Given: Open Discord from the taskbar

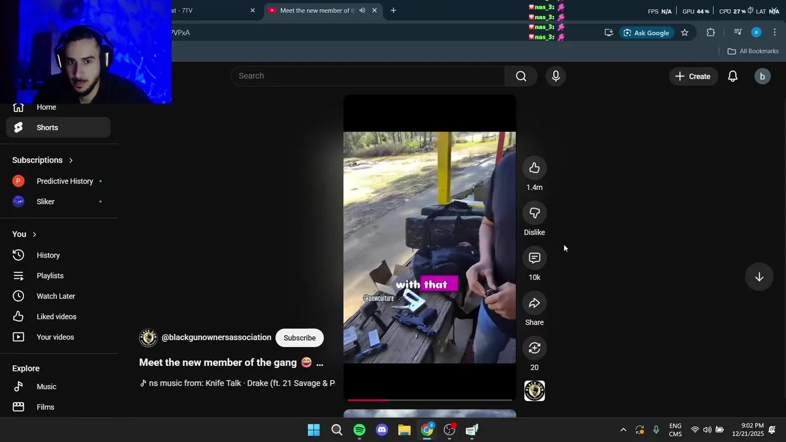Looking at the screenshot, I should coord(382,430).
